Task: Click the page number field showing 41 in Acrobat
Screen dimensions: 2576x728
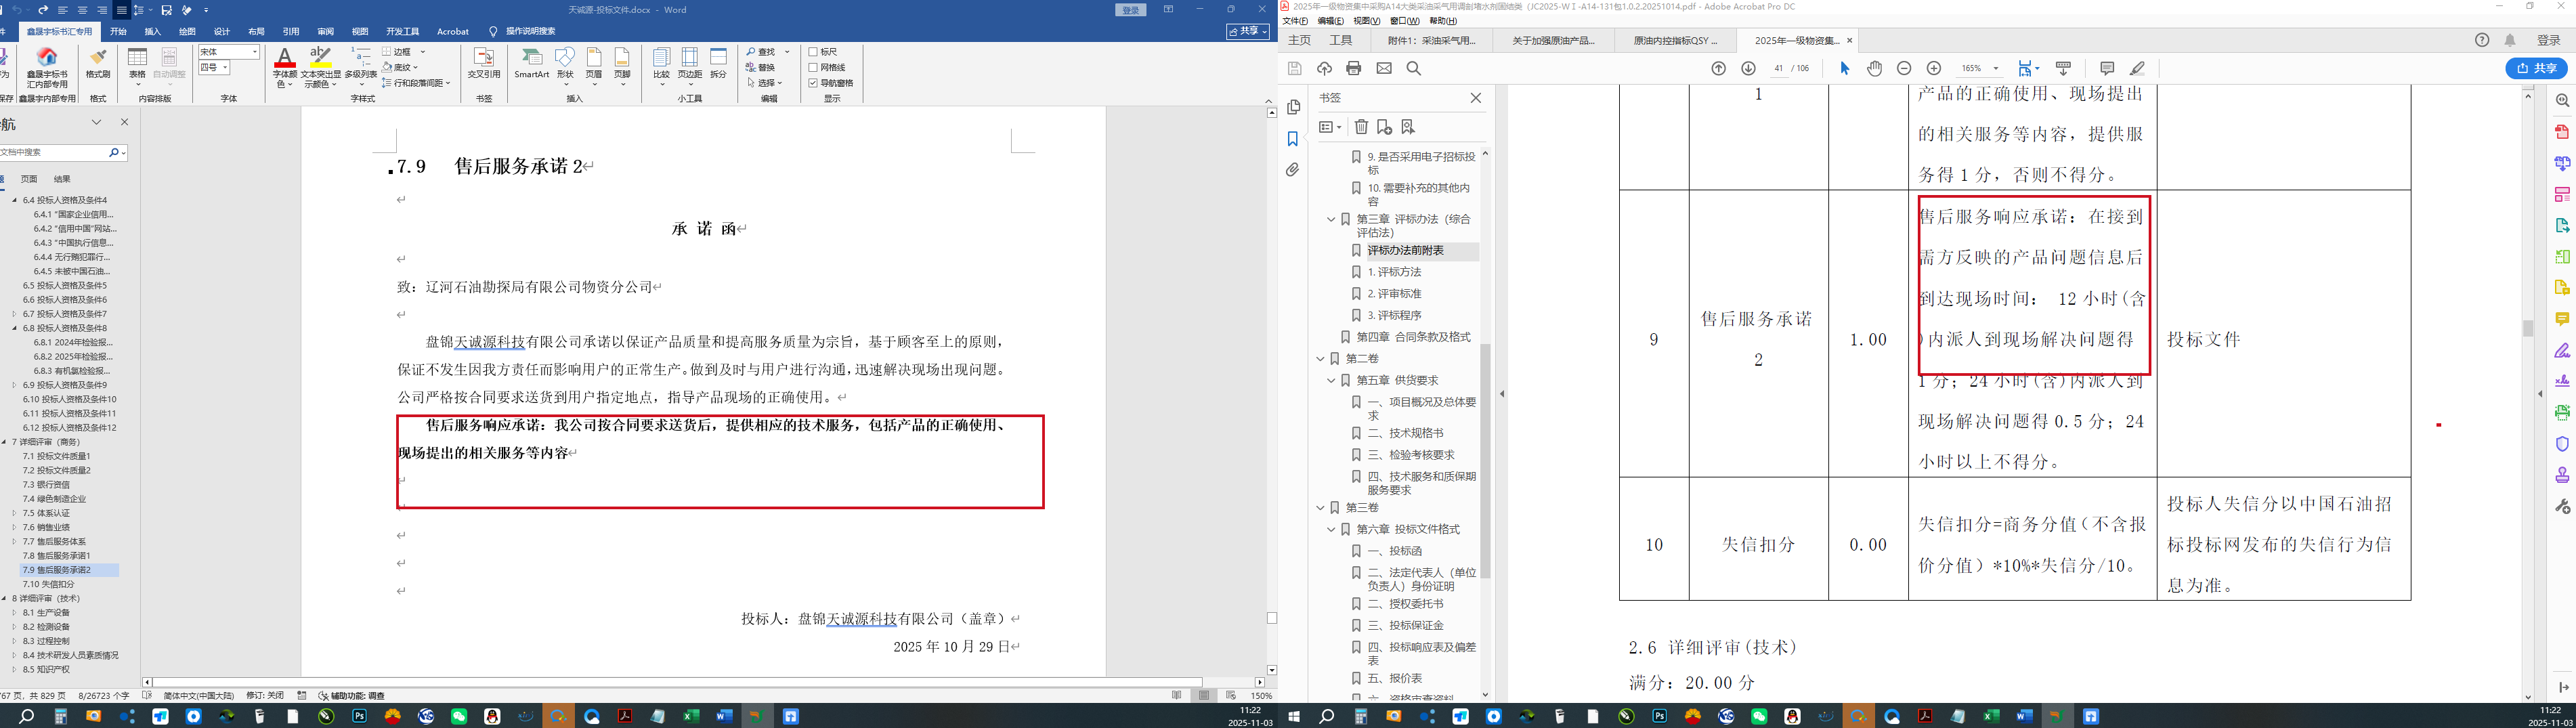Action: coord(1779,68)
